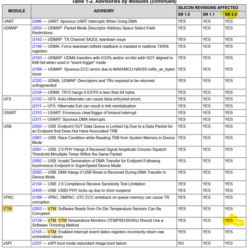Click SR 1.0 YES in UART row
Screen dimensions: 252x250
(x=182, y=21)
